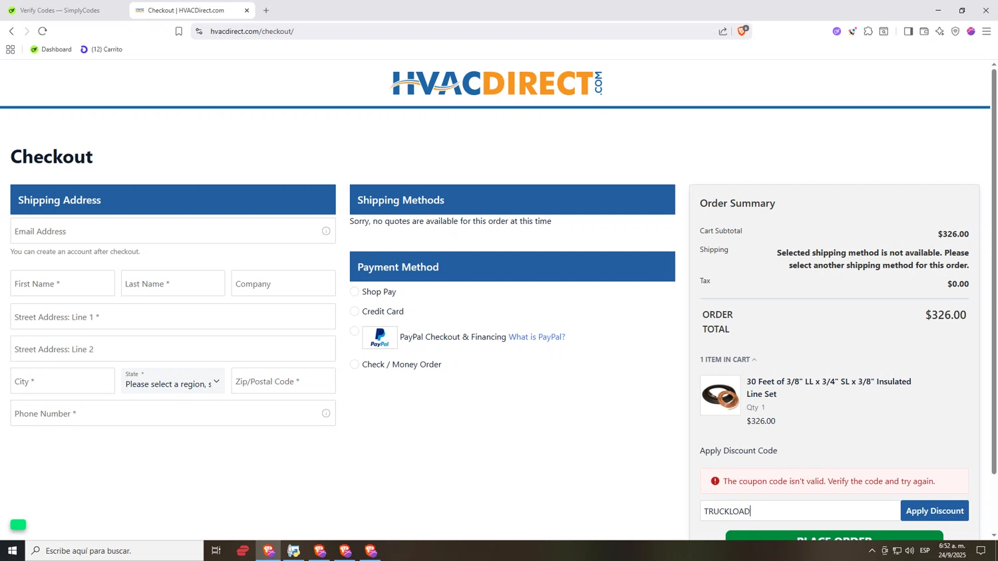Screen dimensions: 998x561
Task: Open Task View in taskbar
Action: click(x=216, y=550)
